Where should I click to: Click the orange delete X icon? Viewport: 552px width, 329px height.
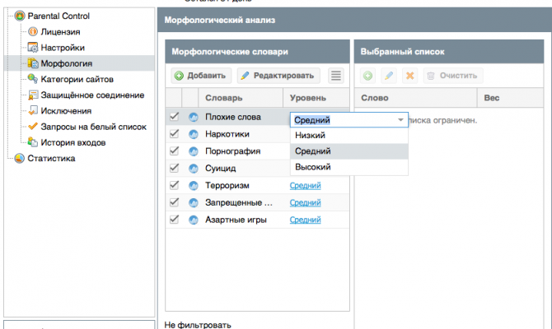coord(409,76)
